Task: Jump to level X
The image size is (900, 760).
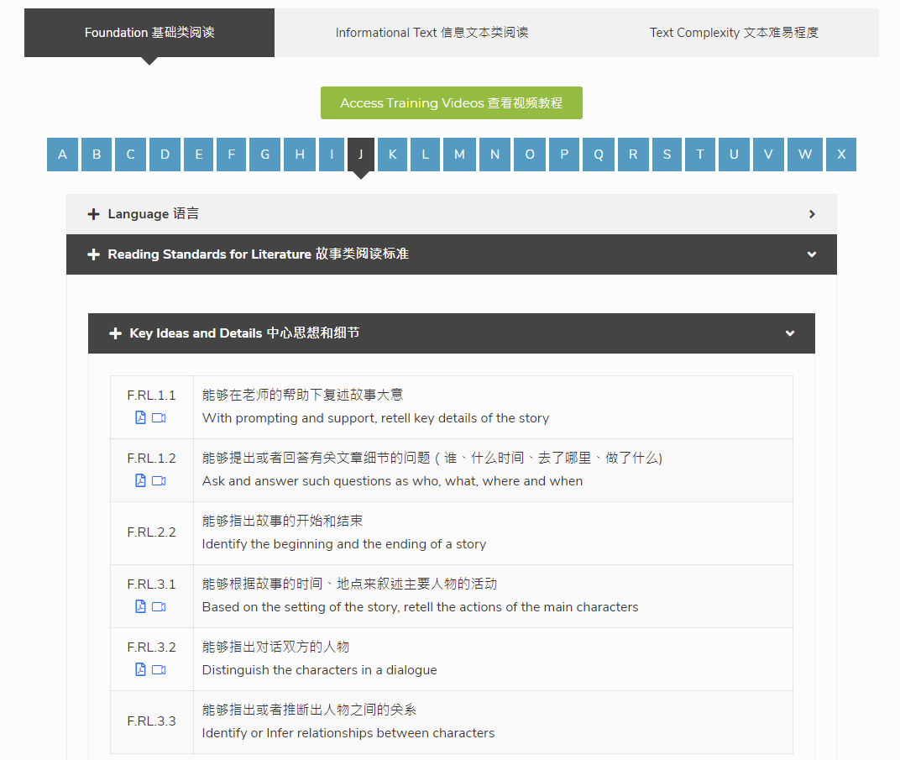Action: 840,155
